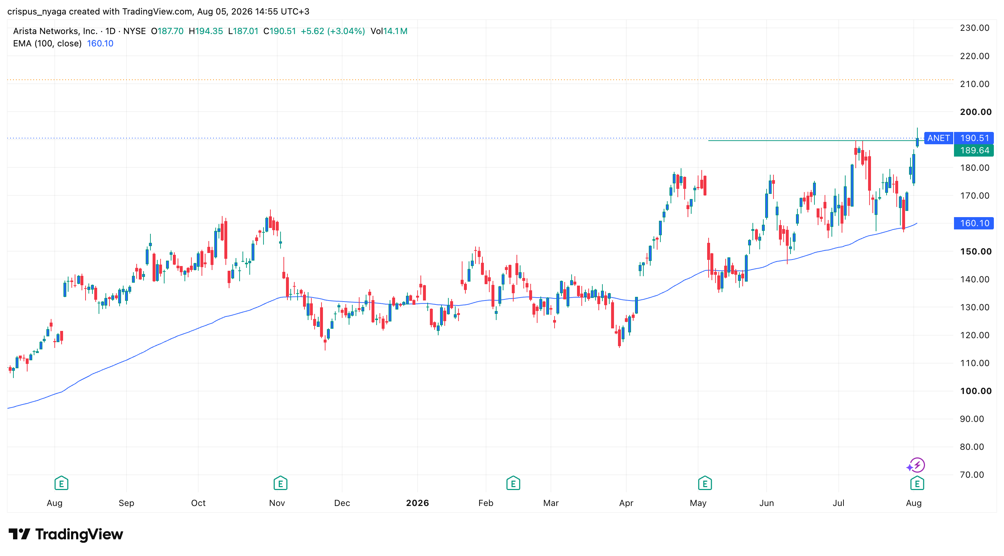Click the Nov label on the time axis

(277, 503)
